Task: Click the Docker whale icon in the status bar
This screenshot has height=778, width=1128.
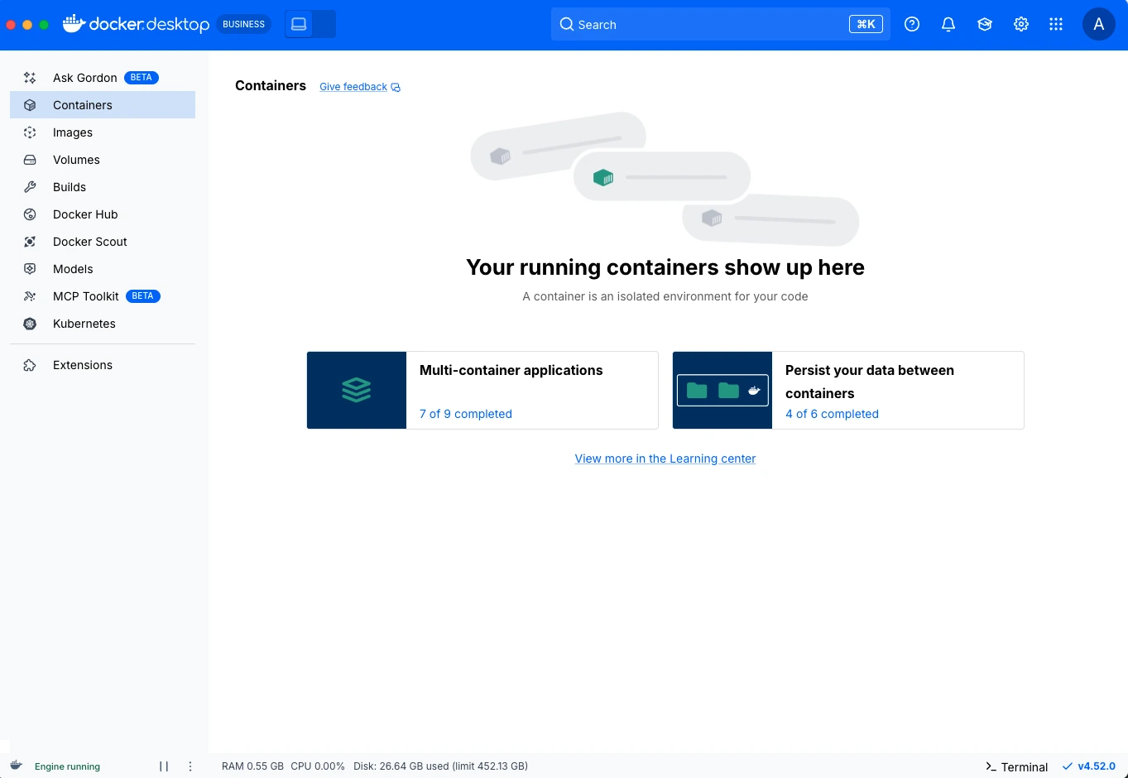Action: pos(16,766)
